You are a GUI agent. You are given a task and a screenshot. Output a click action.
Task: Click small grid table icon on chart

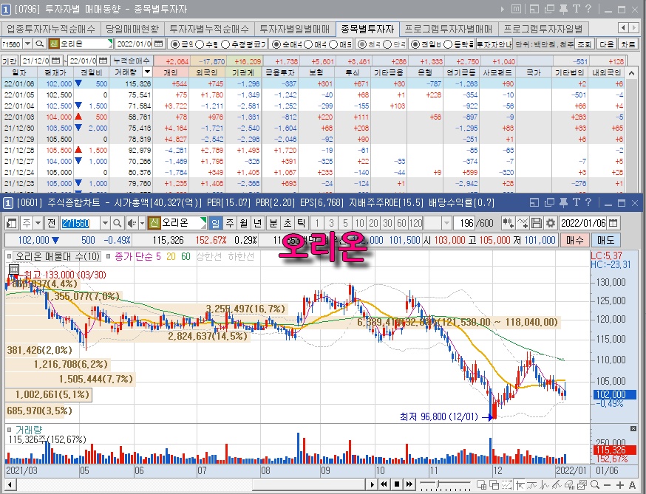[14, 270]
